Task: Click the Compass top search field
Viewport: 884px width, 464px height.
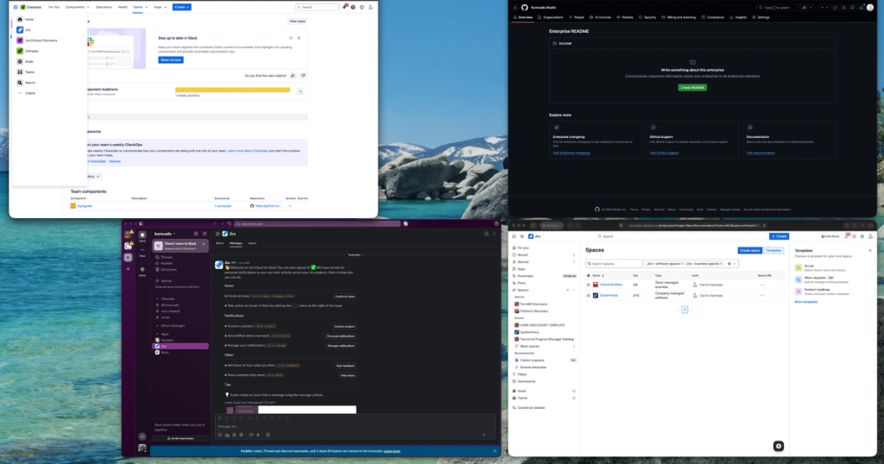Action: click(318, 7)
